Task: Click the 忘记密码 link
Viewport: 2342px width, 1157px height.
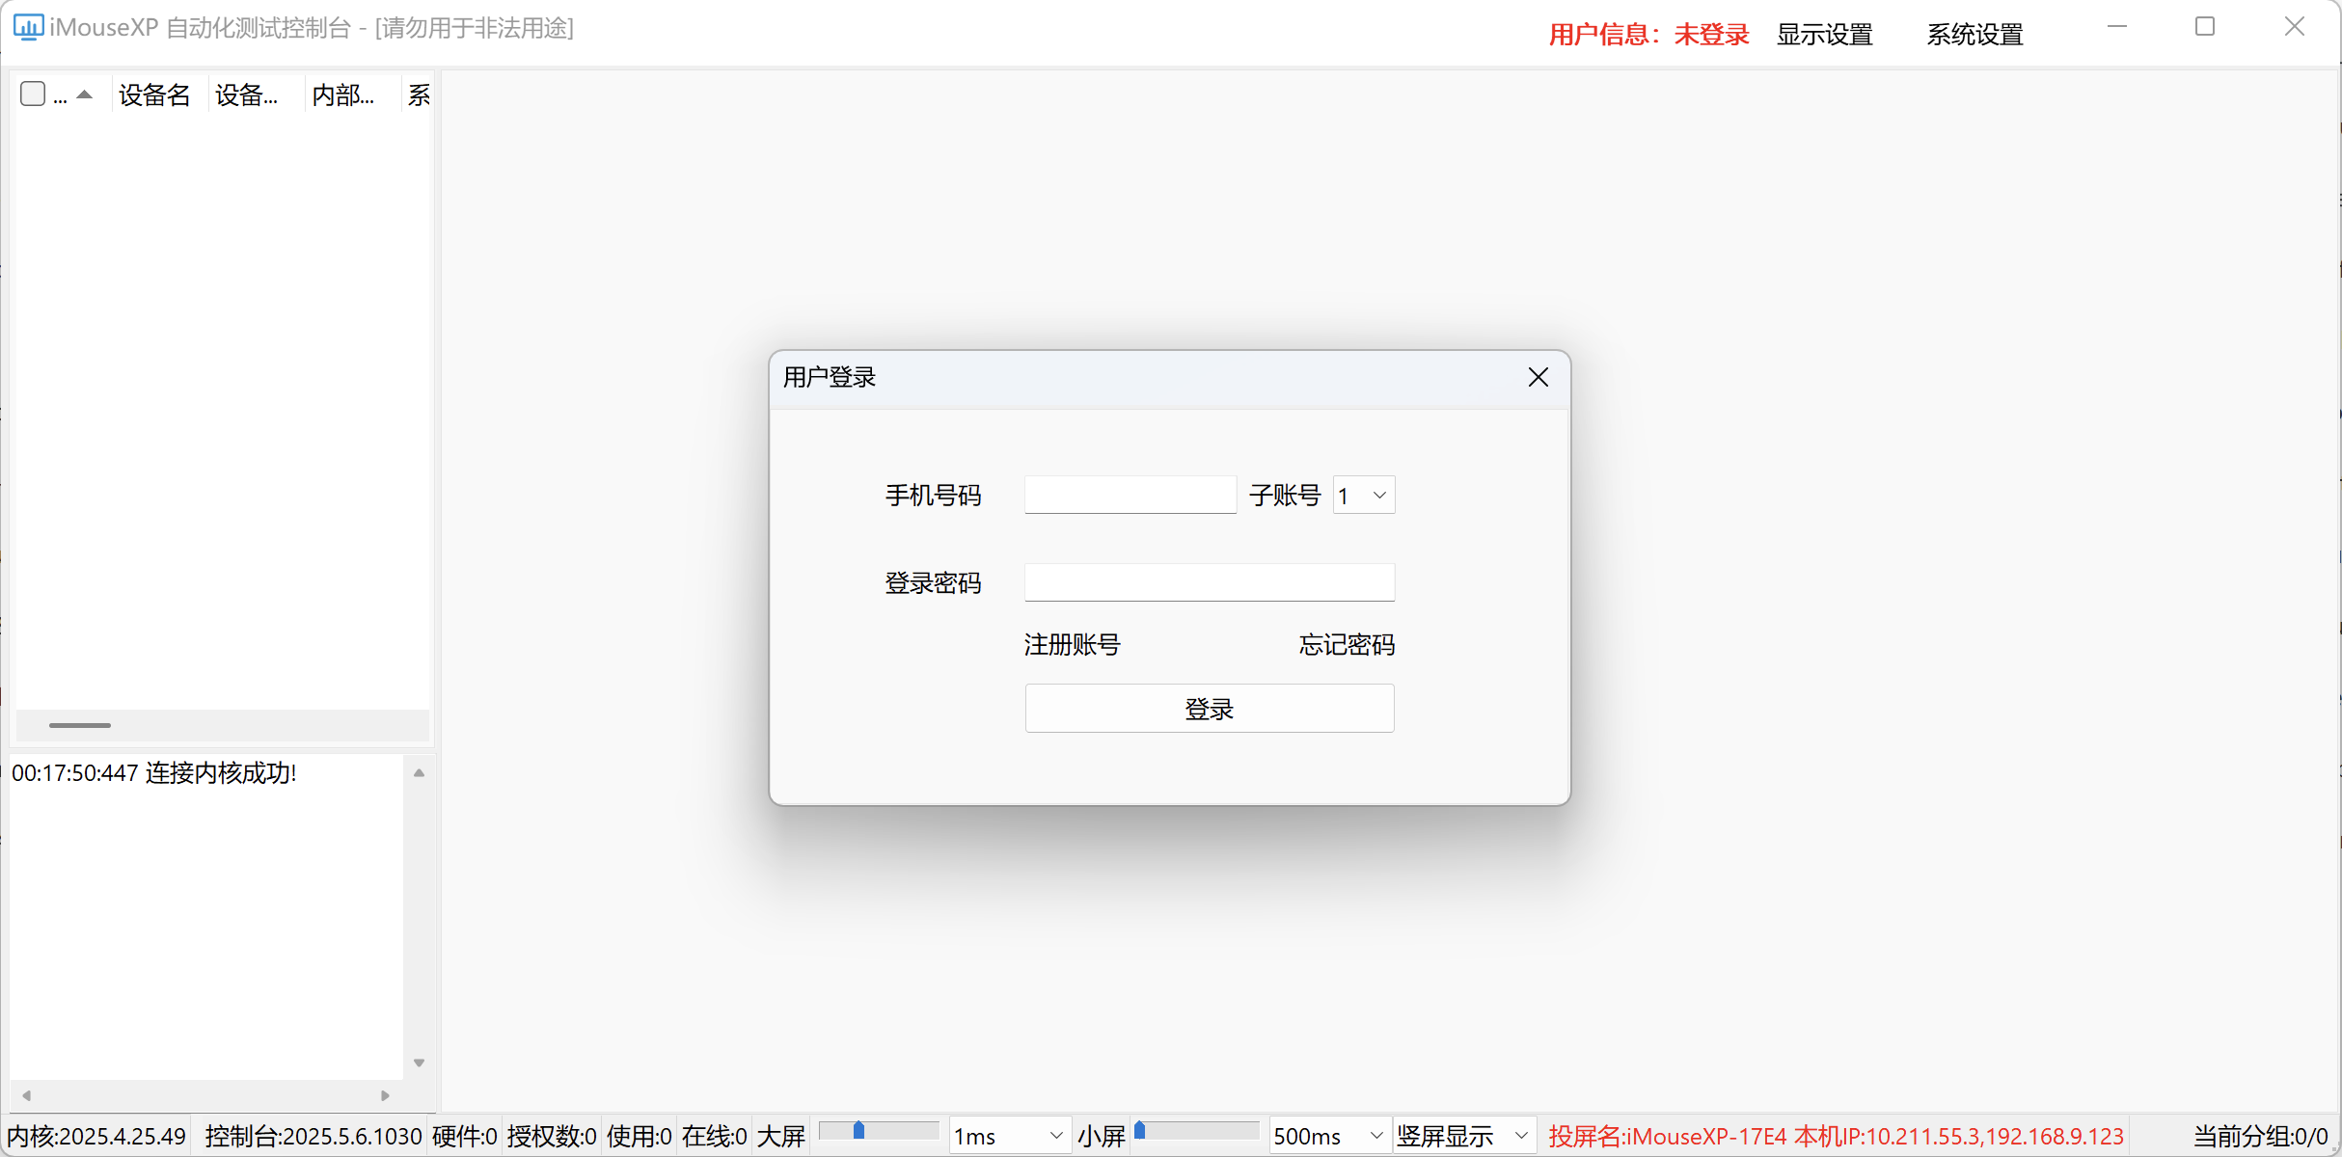Action: pos(1347,644)
